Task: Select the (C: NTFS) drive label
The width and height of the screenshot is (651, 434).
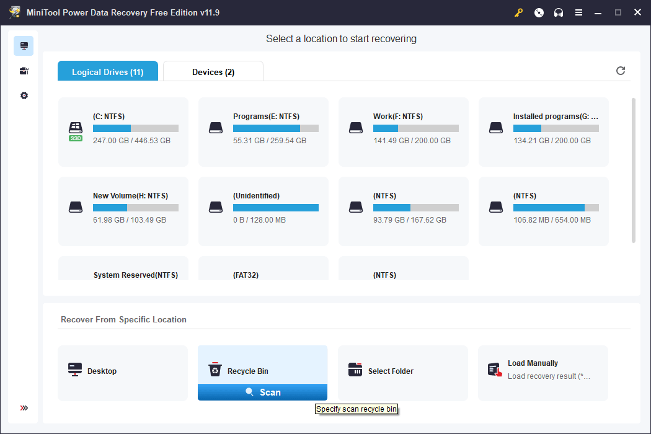Action: click(108, 117)
